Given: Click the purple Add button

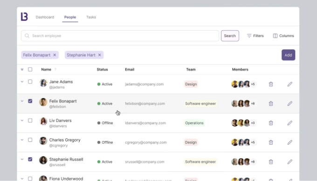Looking at the screenshot, I should tap(288, 55).
